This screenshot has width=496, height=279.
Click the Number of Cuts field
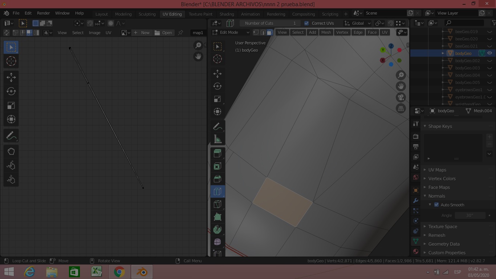(x=271, y=23)
